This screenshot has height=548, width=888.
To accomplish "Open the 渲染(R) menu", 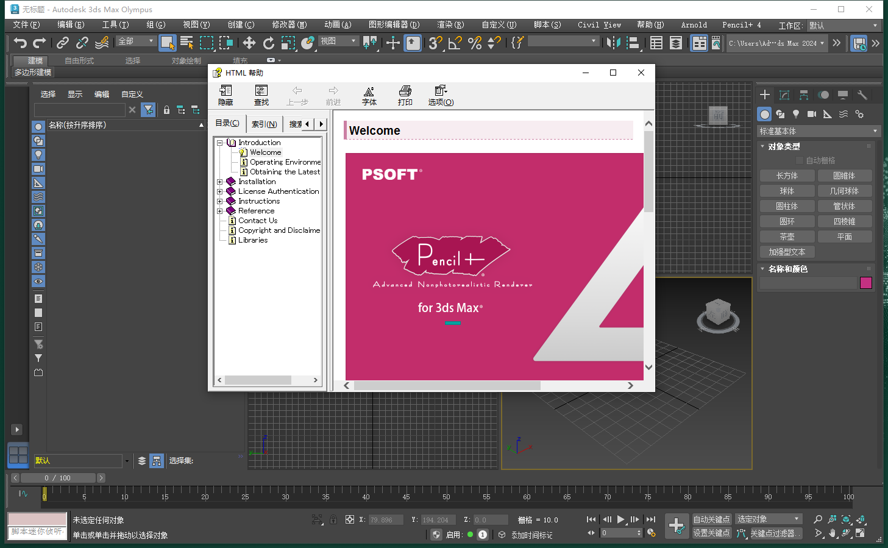I will pos(450,25).
